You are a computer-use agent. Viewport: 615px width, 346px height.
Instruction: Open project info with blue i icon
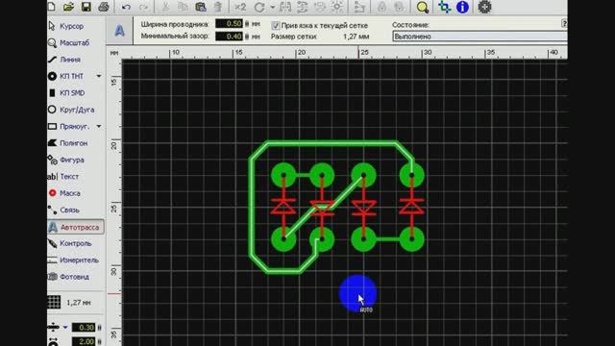pos(463,7)
